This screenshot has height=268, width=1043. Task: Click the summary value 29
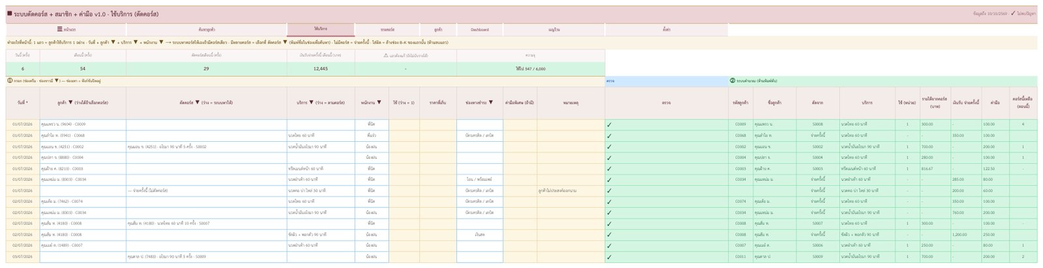click(207, 68)
